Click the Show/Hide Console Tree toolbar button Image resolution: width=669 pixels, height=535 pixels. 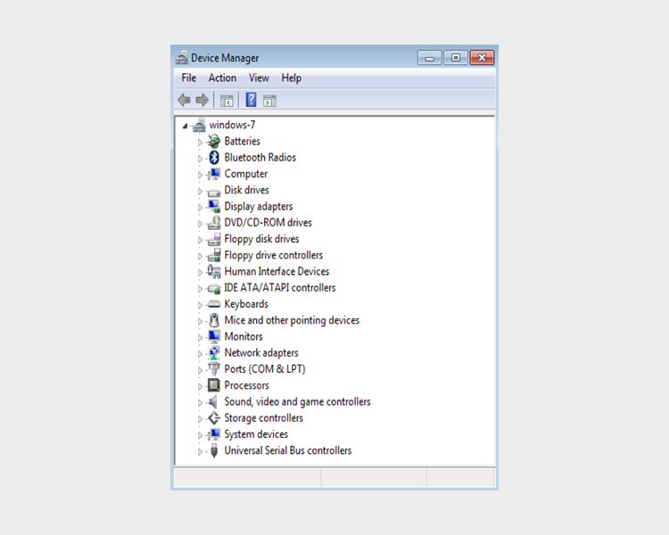[x=227, y=100]
